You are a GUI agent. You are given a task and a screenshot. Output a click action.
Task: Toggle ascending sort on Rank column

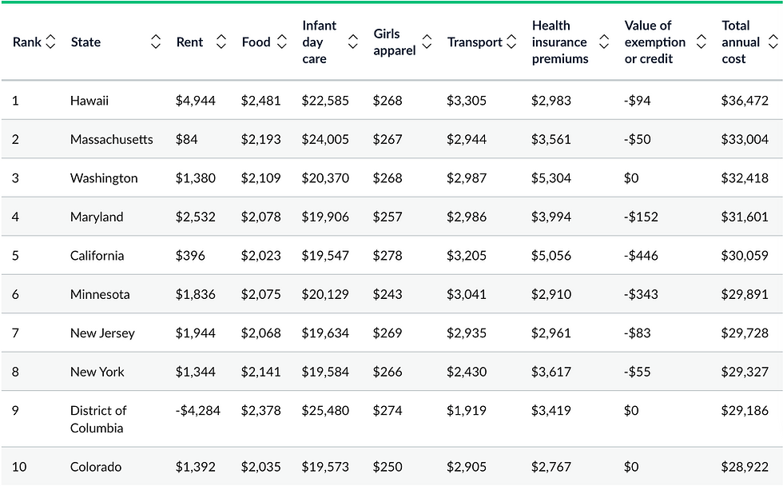tap(50, 42)
